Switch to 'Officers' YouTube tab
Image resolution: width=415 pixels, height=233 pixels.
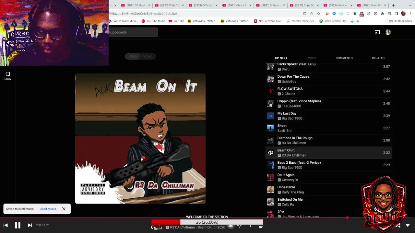coord(202,5)
